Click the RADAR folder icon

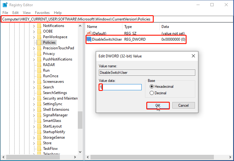click(x=39, y=65)
